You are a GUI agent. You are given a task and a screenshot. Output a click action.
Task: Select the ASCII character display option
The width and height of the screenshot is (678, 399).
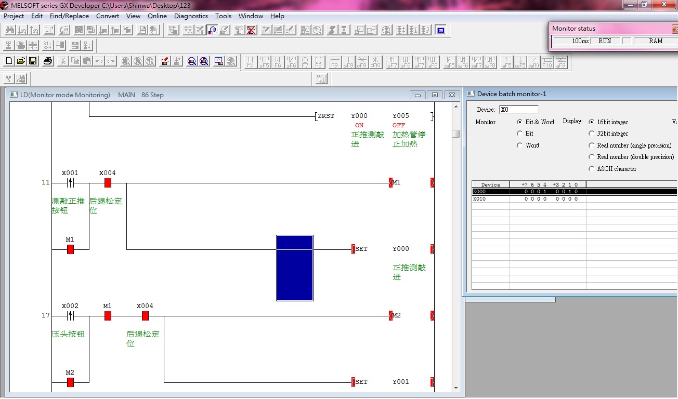[592, 169]
